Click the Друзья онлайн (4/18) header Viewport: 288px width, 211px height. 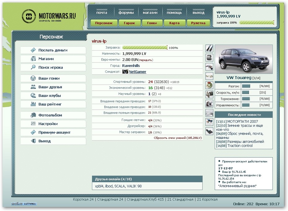point(113,179)
